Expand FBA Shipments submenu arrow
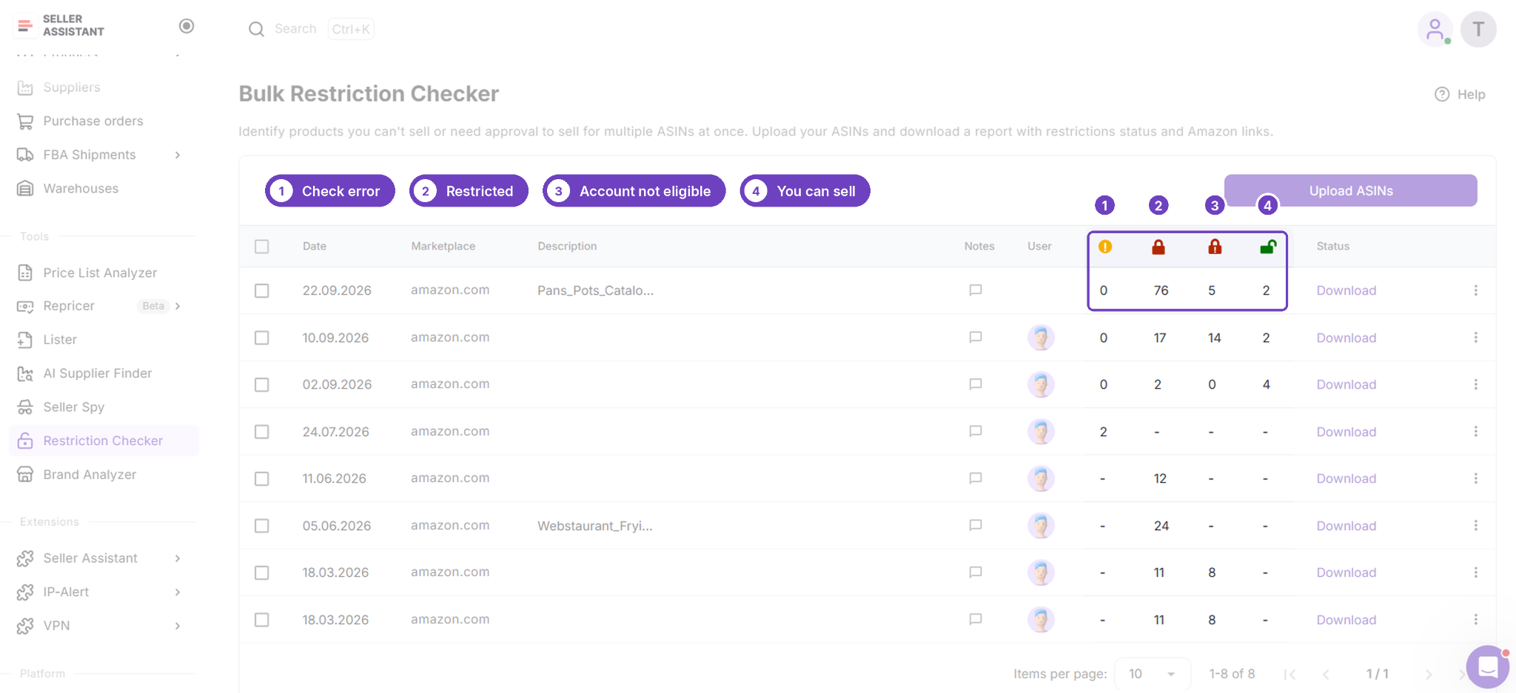 [178, 155]
